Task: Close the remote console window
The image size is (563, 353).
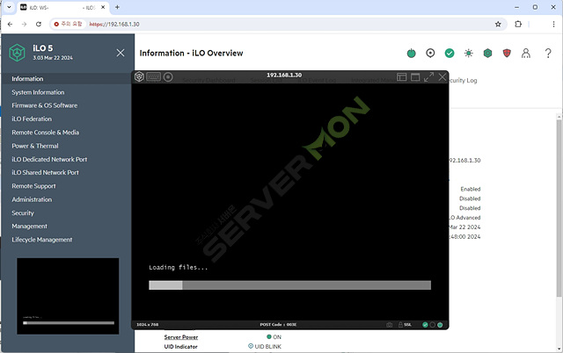Action: [442, 76]
